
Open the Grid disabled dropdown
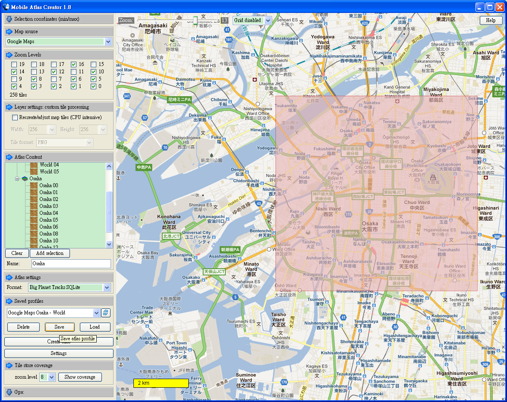click(x=268, y=20)
